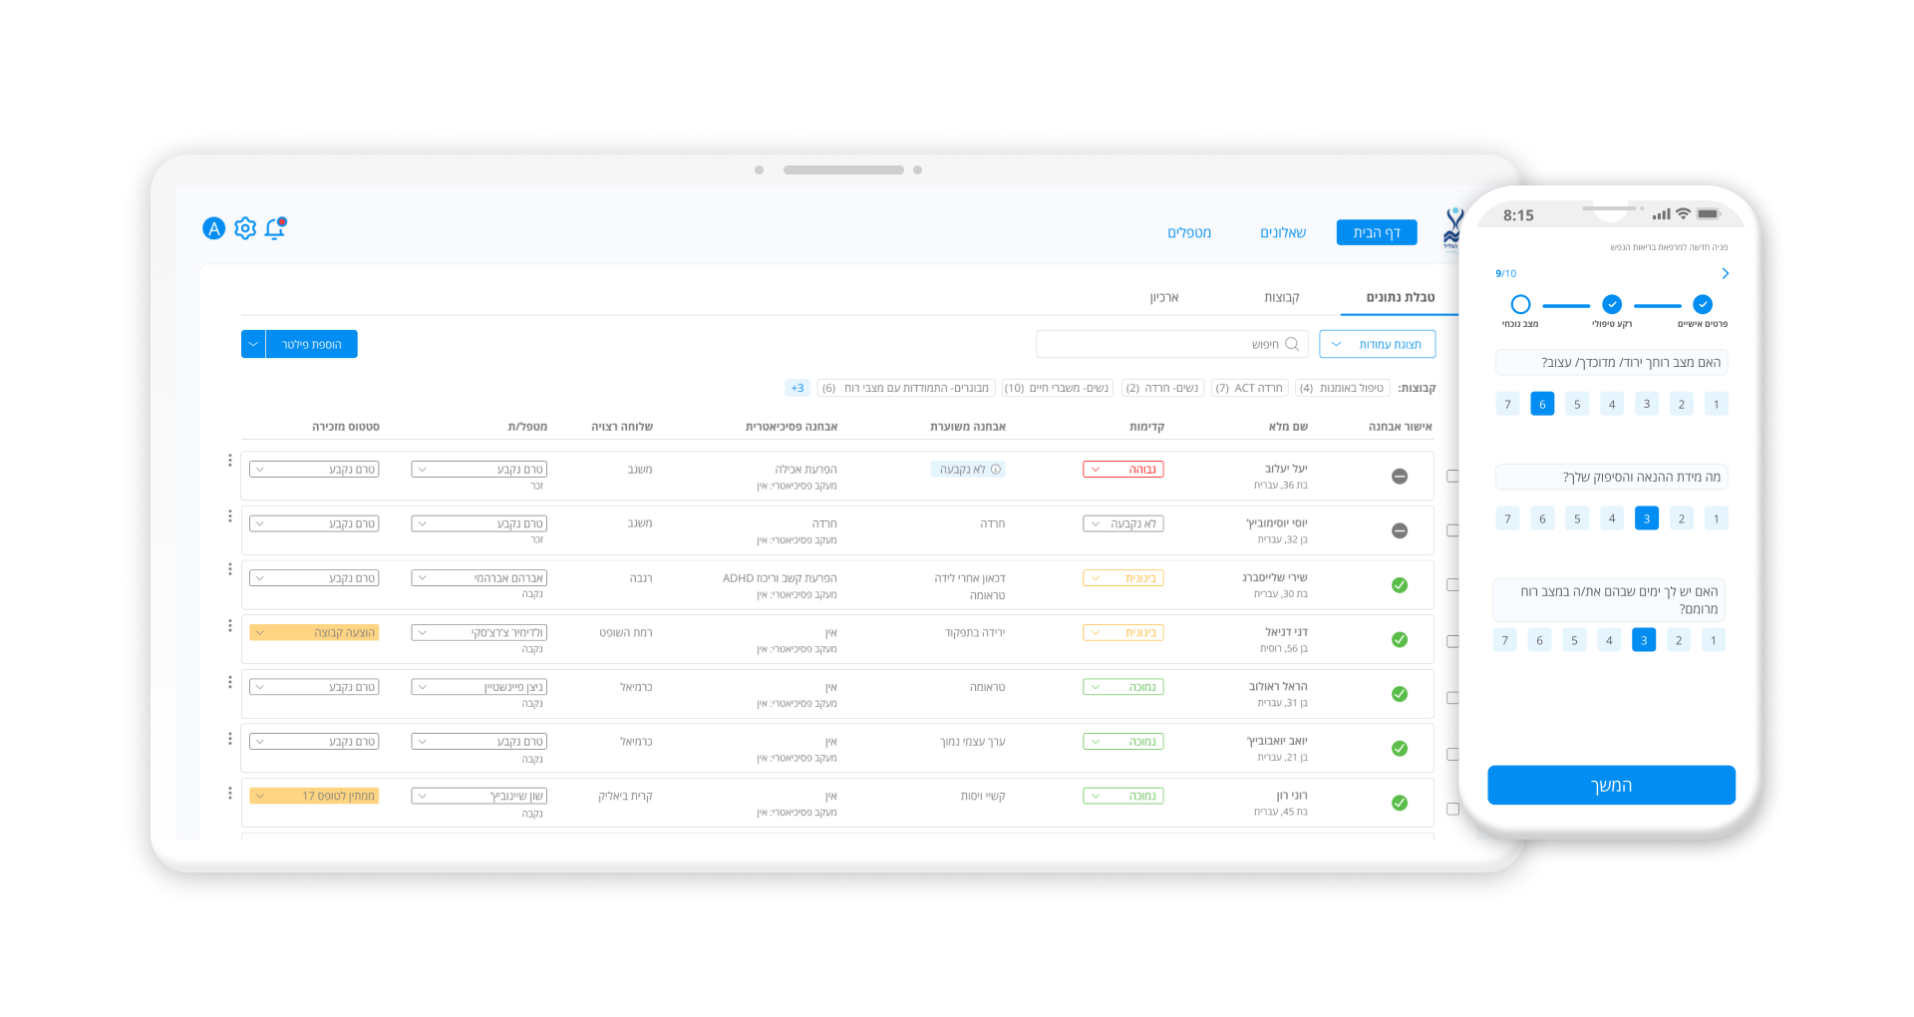Open three-dot menu for יואב יואבוביץ row

coord(229,739)
